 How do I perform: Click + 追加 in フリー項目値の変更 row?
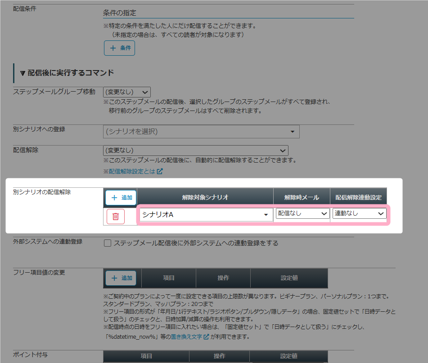(121, 278)
